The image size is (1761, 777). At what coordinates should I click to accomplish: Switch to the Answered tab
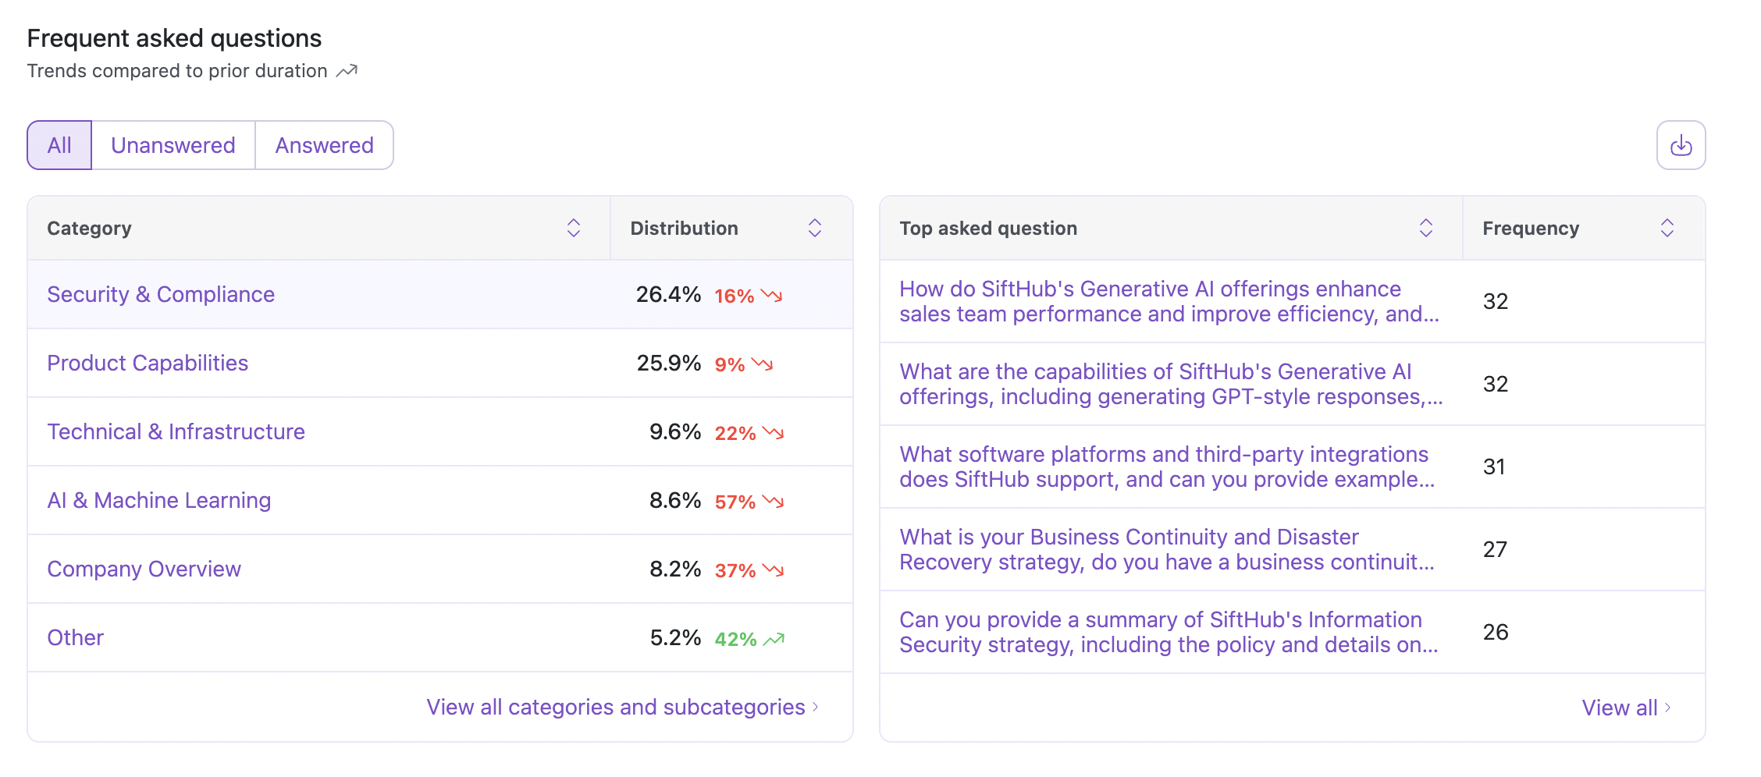(324, 145)
